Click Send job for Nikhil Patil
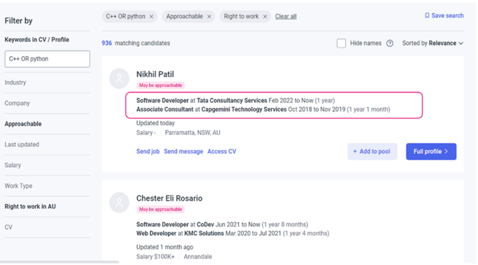 148,152
